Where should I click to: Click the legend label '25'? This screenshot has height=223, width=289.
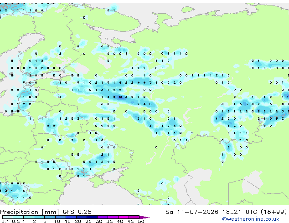click(88, 221)
